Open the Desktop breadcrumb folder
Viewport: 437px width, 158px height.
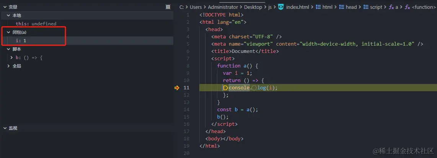(x=253, y=7)
